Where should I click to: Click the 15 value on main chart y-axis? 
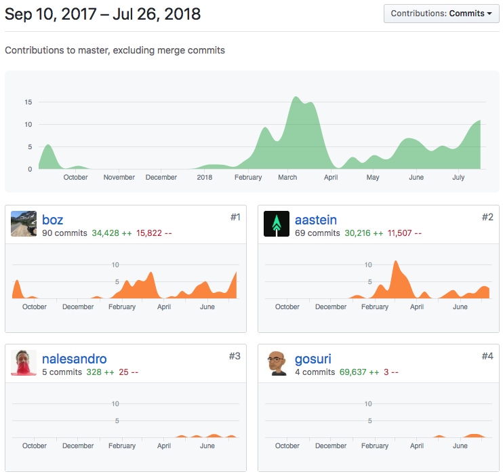point(28,102)
